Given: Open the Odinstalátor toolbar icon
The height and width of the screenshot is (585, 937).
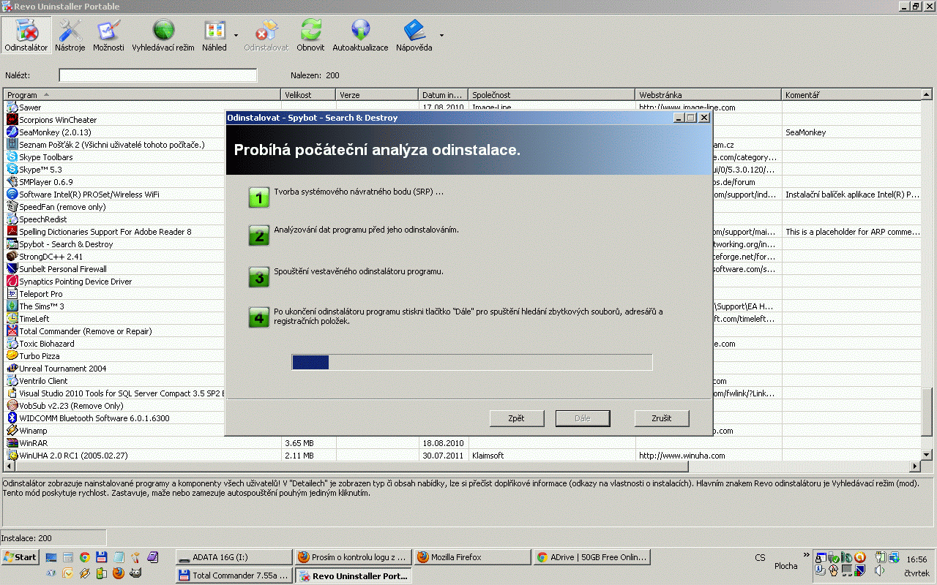Looking at the screenshot, I should click(x=26, y=34).
